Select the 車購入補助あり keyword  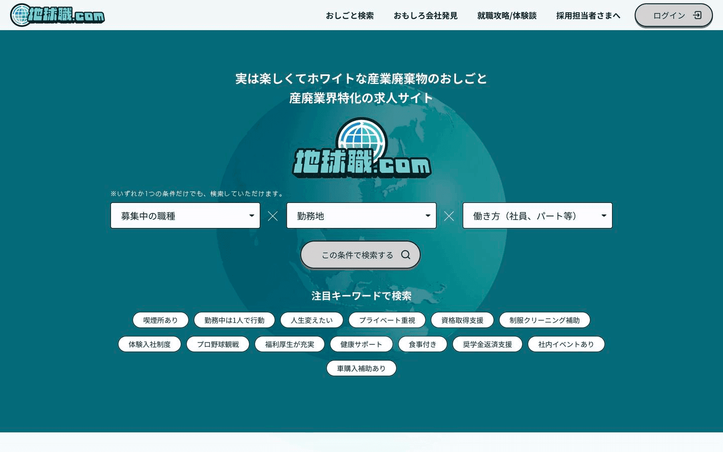361,368
